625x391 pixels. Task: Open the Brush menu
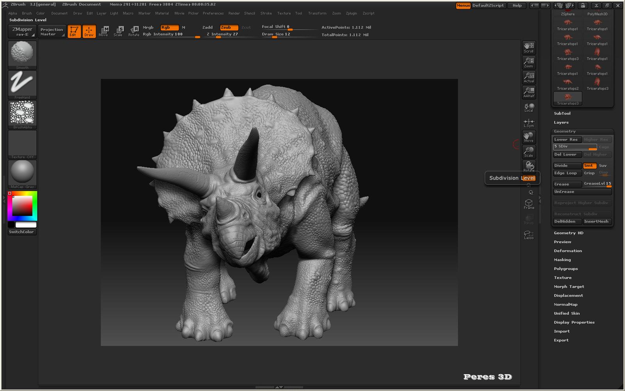27,13
